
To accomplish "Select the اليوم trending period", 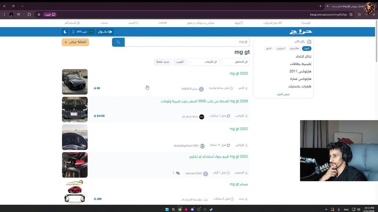I will 307,48.
